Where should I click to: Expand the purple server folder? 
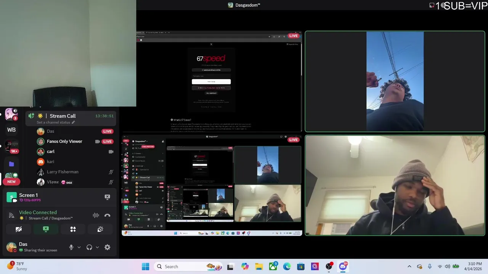click(11, 164)
